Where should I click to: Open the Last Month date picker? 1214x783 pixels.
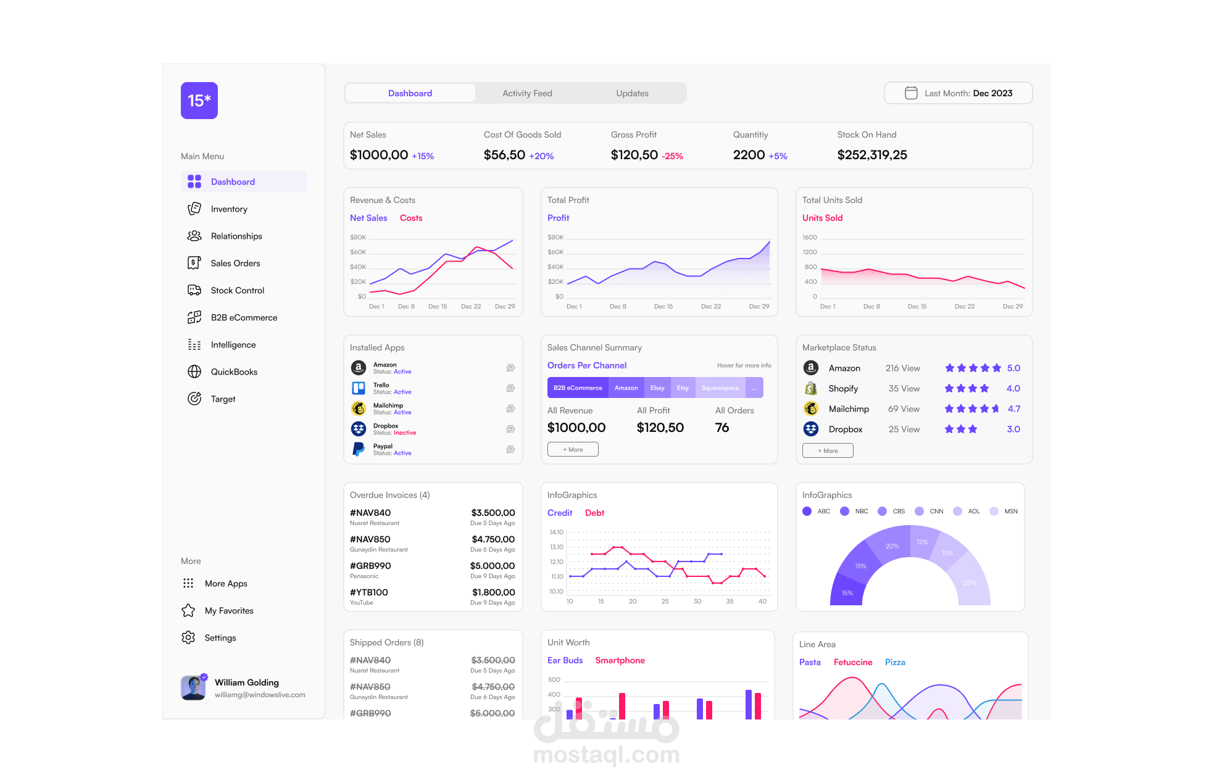[x=958, y=93]
